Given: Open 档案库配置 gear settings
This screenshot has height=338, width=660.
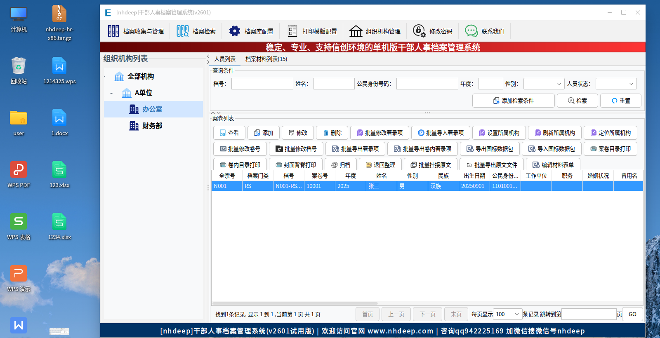Looking at the screenshot, I should 251,31.
